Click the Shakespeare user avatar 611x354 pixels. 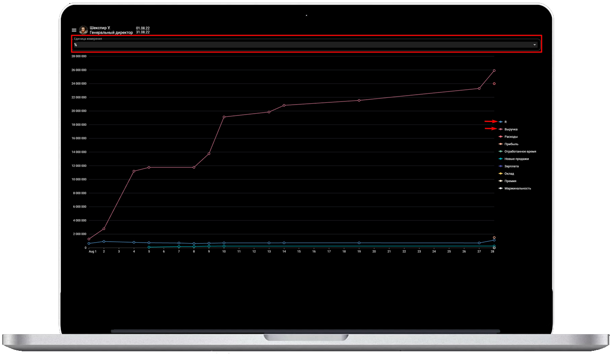(x=83, y=30)
